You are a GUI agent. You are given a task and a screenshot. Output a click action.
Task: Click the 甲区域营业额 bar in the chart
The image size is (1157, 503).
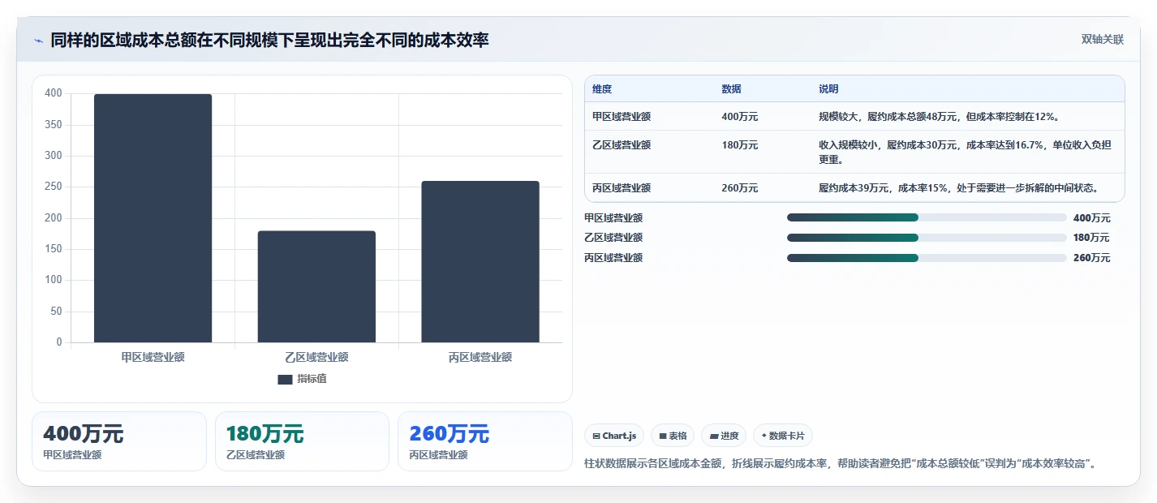[x=153, y=218]
